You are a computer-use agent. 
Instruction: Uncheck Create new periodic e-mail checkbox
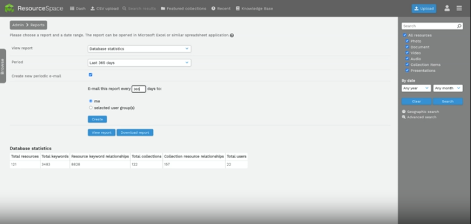click(91, 75)
